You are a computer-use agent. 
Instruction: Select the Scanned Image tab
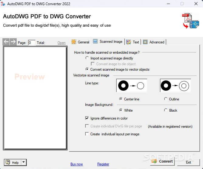[108, 42]
